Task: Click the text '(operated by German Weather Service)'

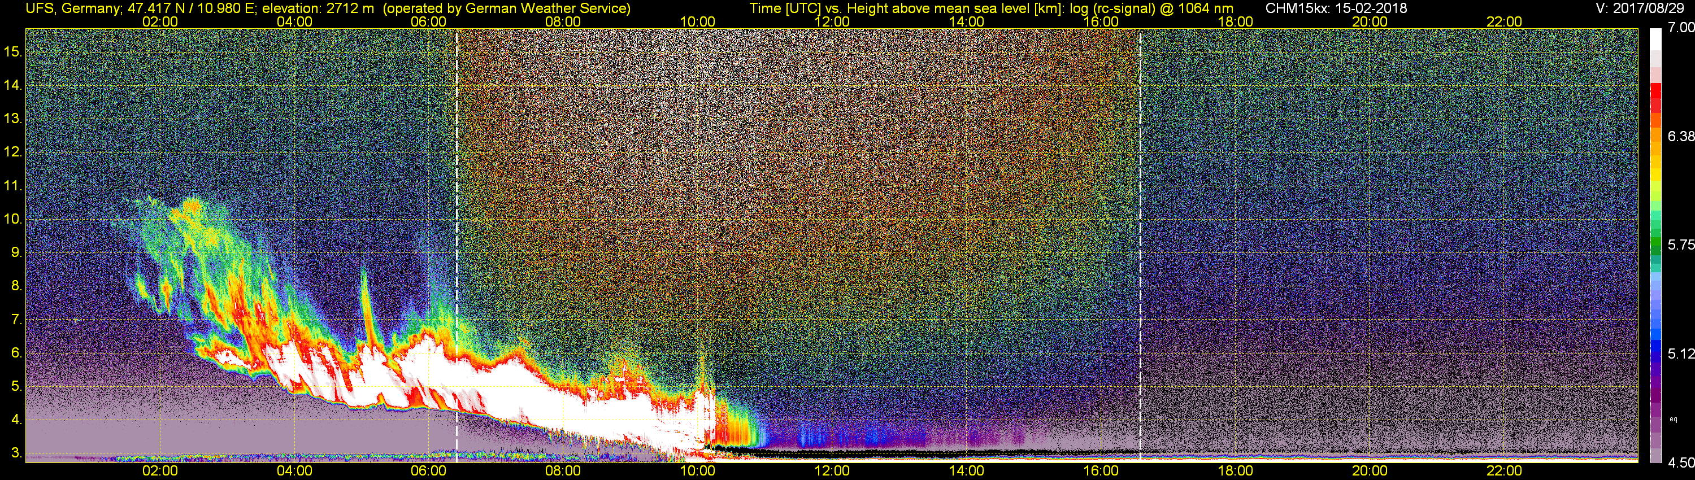Action: pos(507,8)
